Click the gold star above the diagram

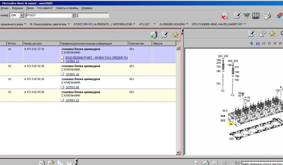(272, 34)
